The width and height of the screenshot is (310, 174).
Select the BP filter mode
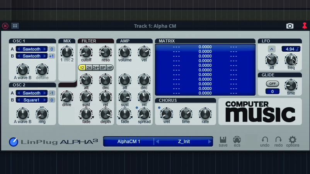tap(103, 68)
